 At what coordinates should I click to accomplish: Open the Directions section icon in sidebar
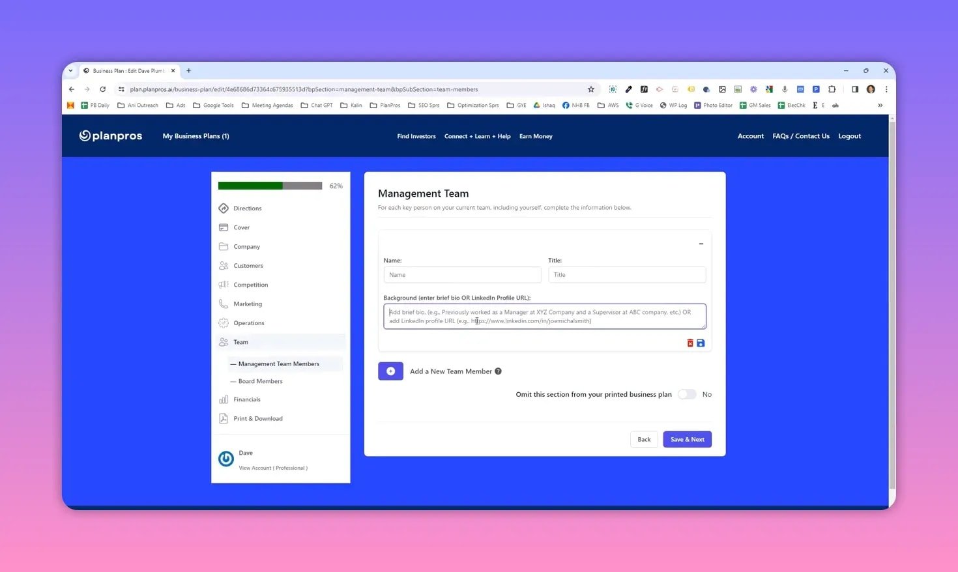[x=224, y=208]
